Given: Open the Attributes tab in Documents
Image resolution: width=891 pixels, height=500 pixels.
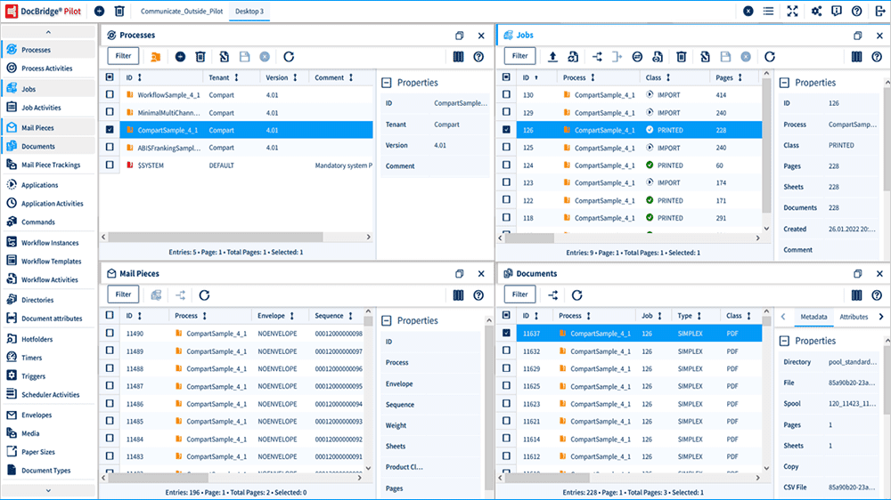Looking at the screenshot, I should point(854,317).
